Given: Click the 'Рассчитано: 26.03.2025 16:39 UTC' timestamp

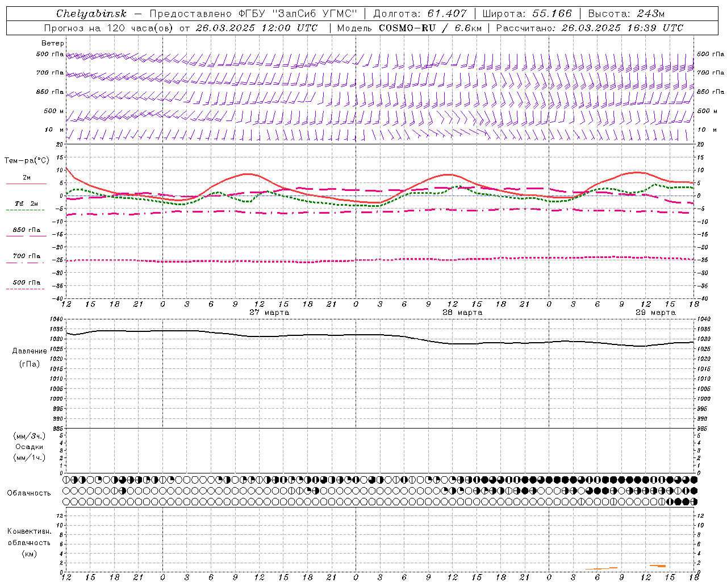Looking at the screenshot, I should point(590,28).
